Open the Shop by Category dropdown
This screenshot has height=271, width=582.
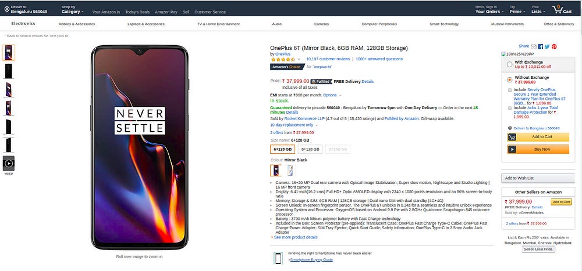(x=72, y=11)
